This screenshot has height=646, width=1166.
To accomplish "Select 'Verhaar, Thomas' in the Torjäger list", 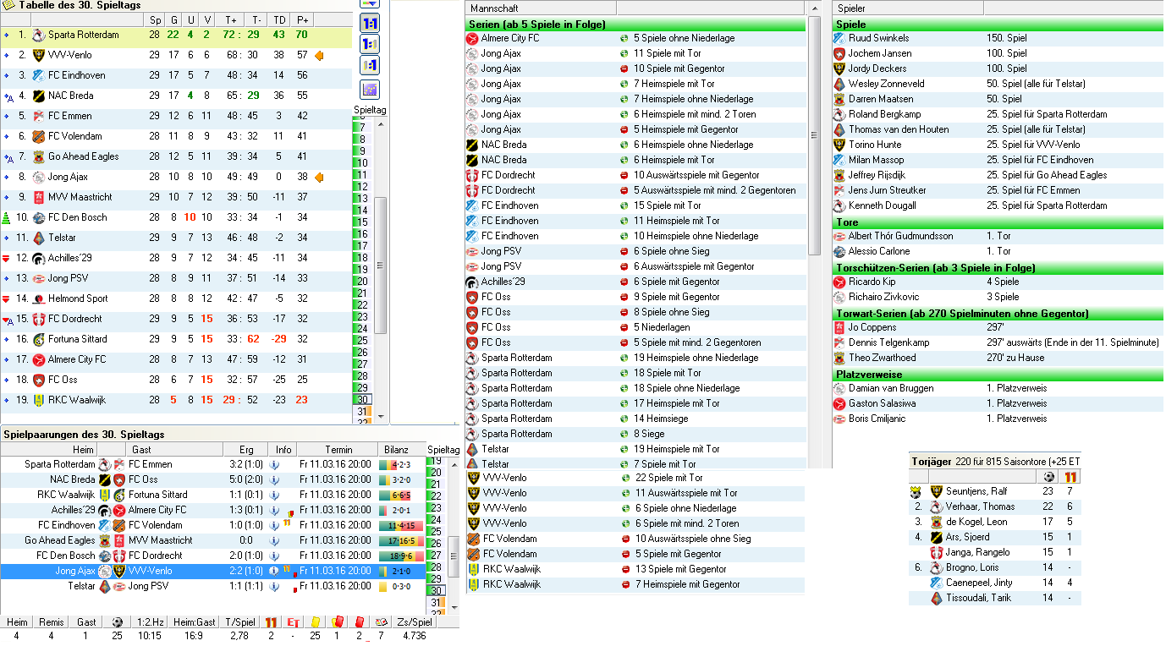I will click(x=995, y=506).
